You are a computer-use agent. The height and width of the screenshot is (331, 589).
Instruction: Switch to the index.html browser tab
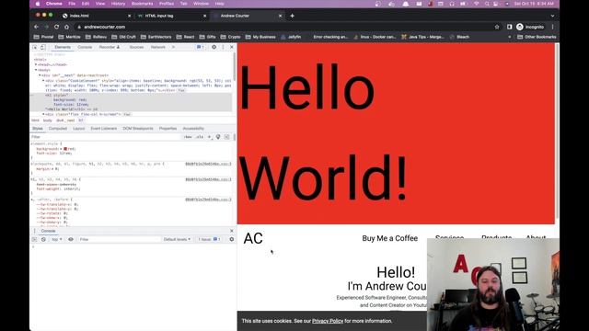(97, 16)
